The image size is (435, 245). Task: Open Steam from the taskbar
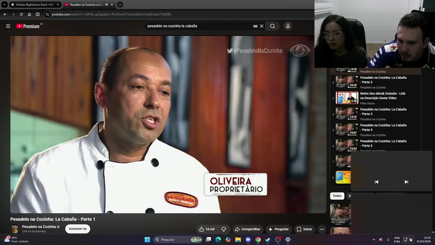point(268,240)
